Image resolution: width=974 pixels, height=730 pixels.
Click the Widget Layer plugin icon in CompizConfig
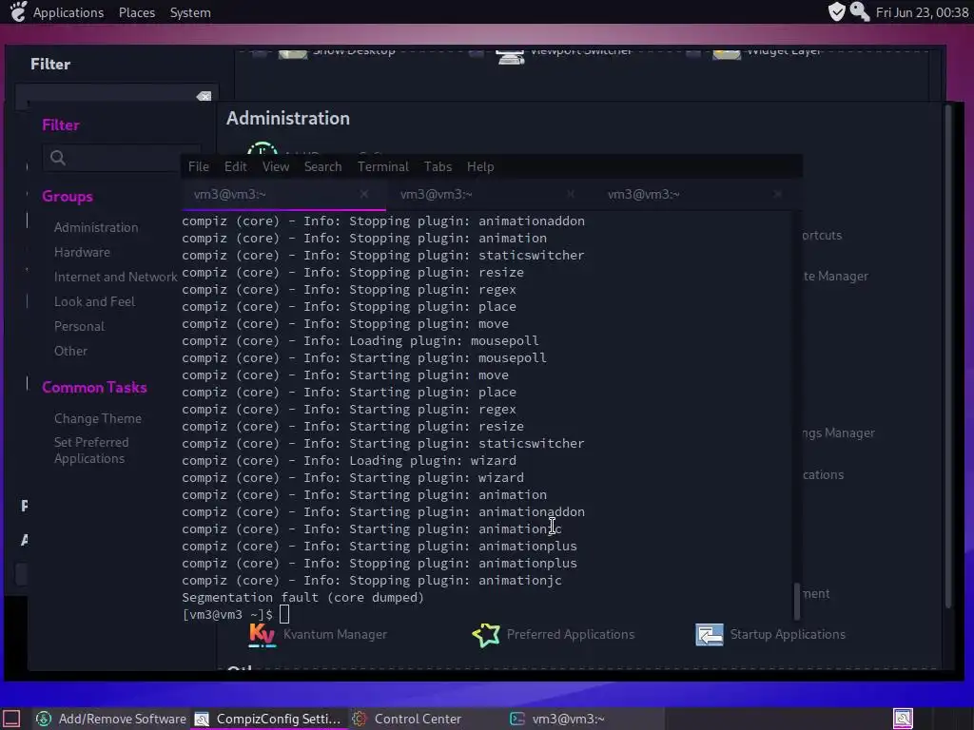point(726,53)
